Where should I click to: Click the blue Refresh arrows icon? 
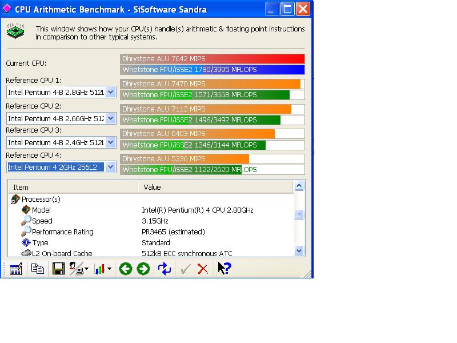point(165,269)
